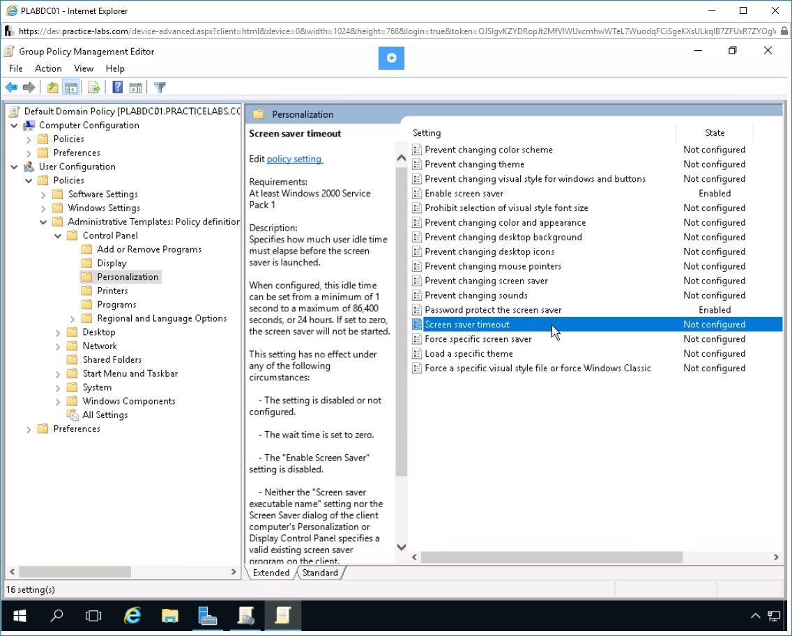Click the settings list horizontal scrollbar
This screenshot has height=636, width=792.
551,557
